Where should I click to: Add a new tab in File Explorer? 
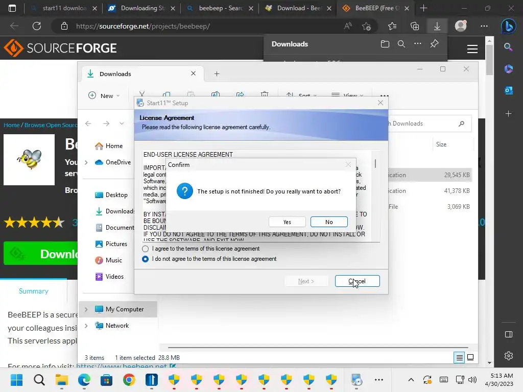(217, 73)
